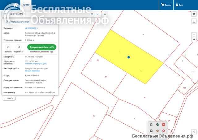This screenshot has width=198, height=140.
Task: Open cadastral number link 40:02:030808:5
Action: tap(31, 28)
